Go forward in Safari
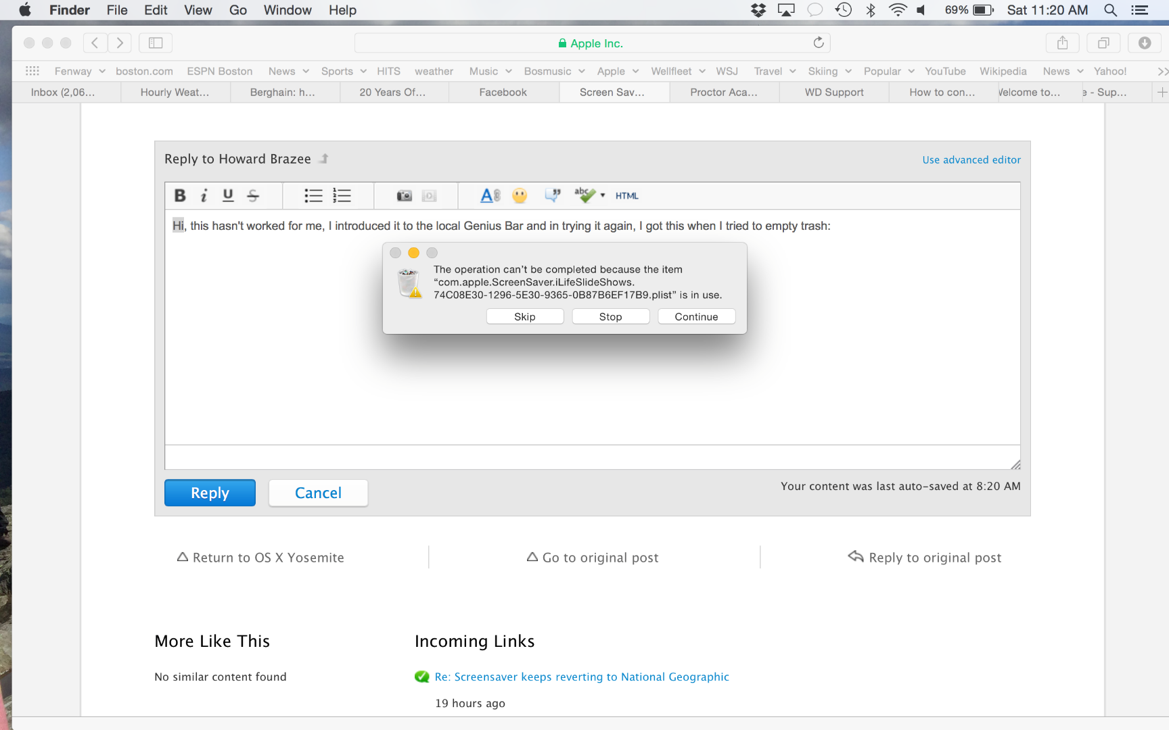The height and width of the screenshot is (730, 1169). point(120,43)
